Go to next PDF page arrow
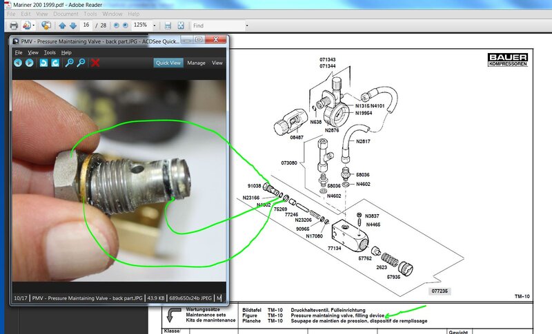The image size is (552, 334). click(72, 25)
